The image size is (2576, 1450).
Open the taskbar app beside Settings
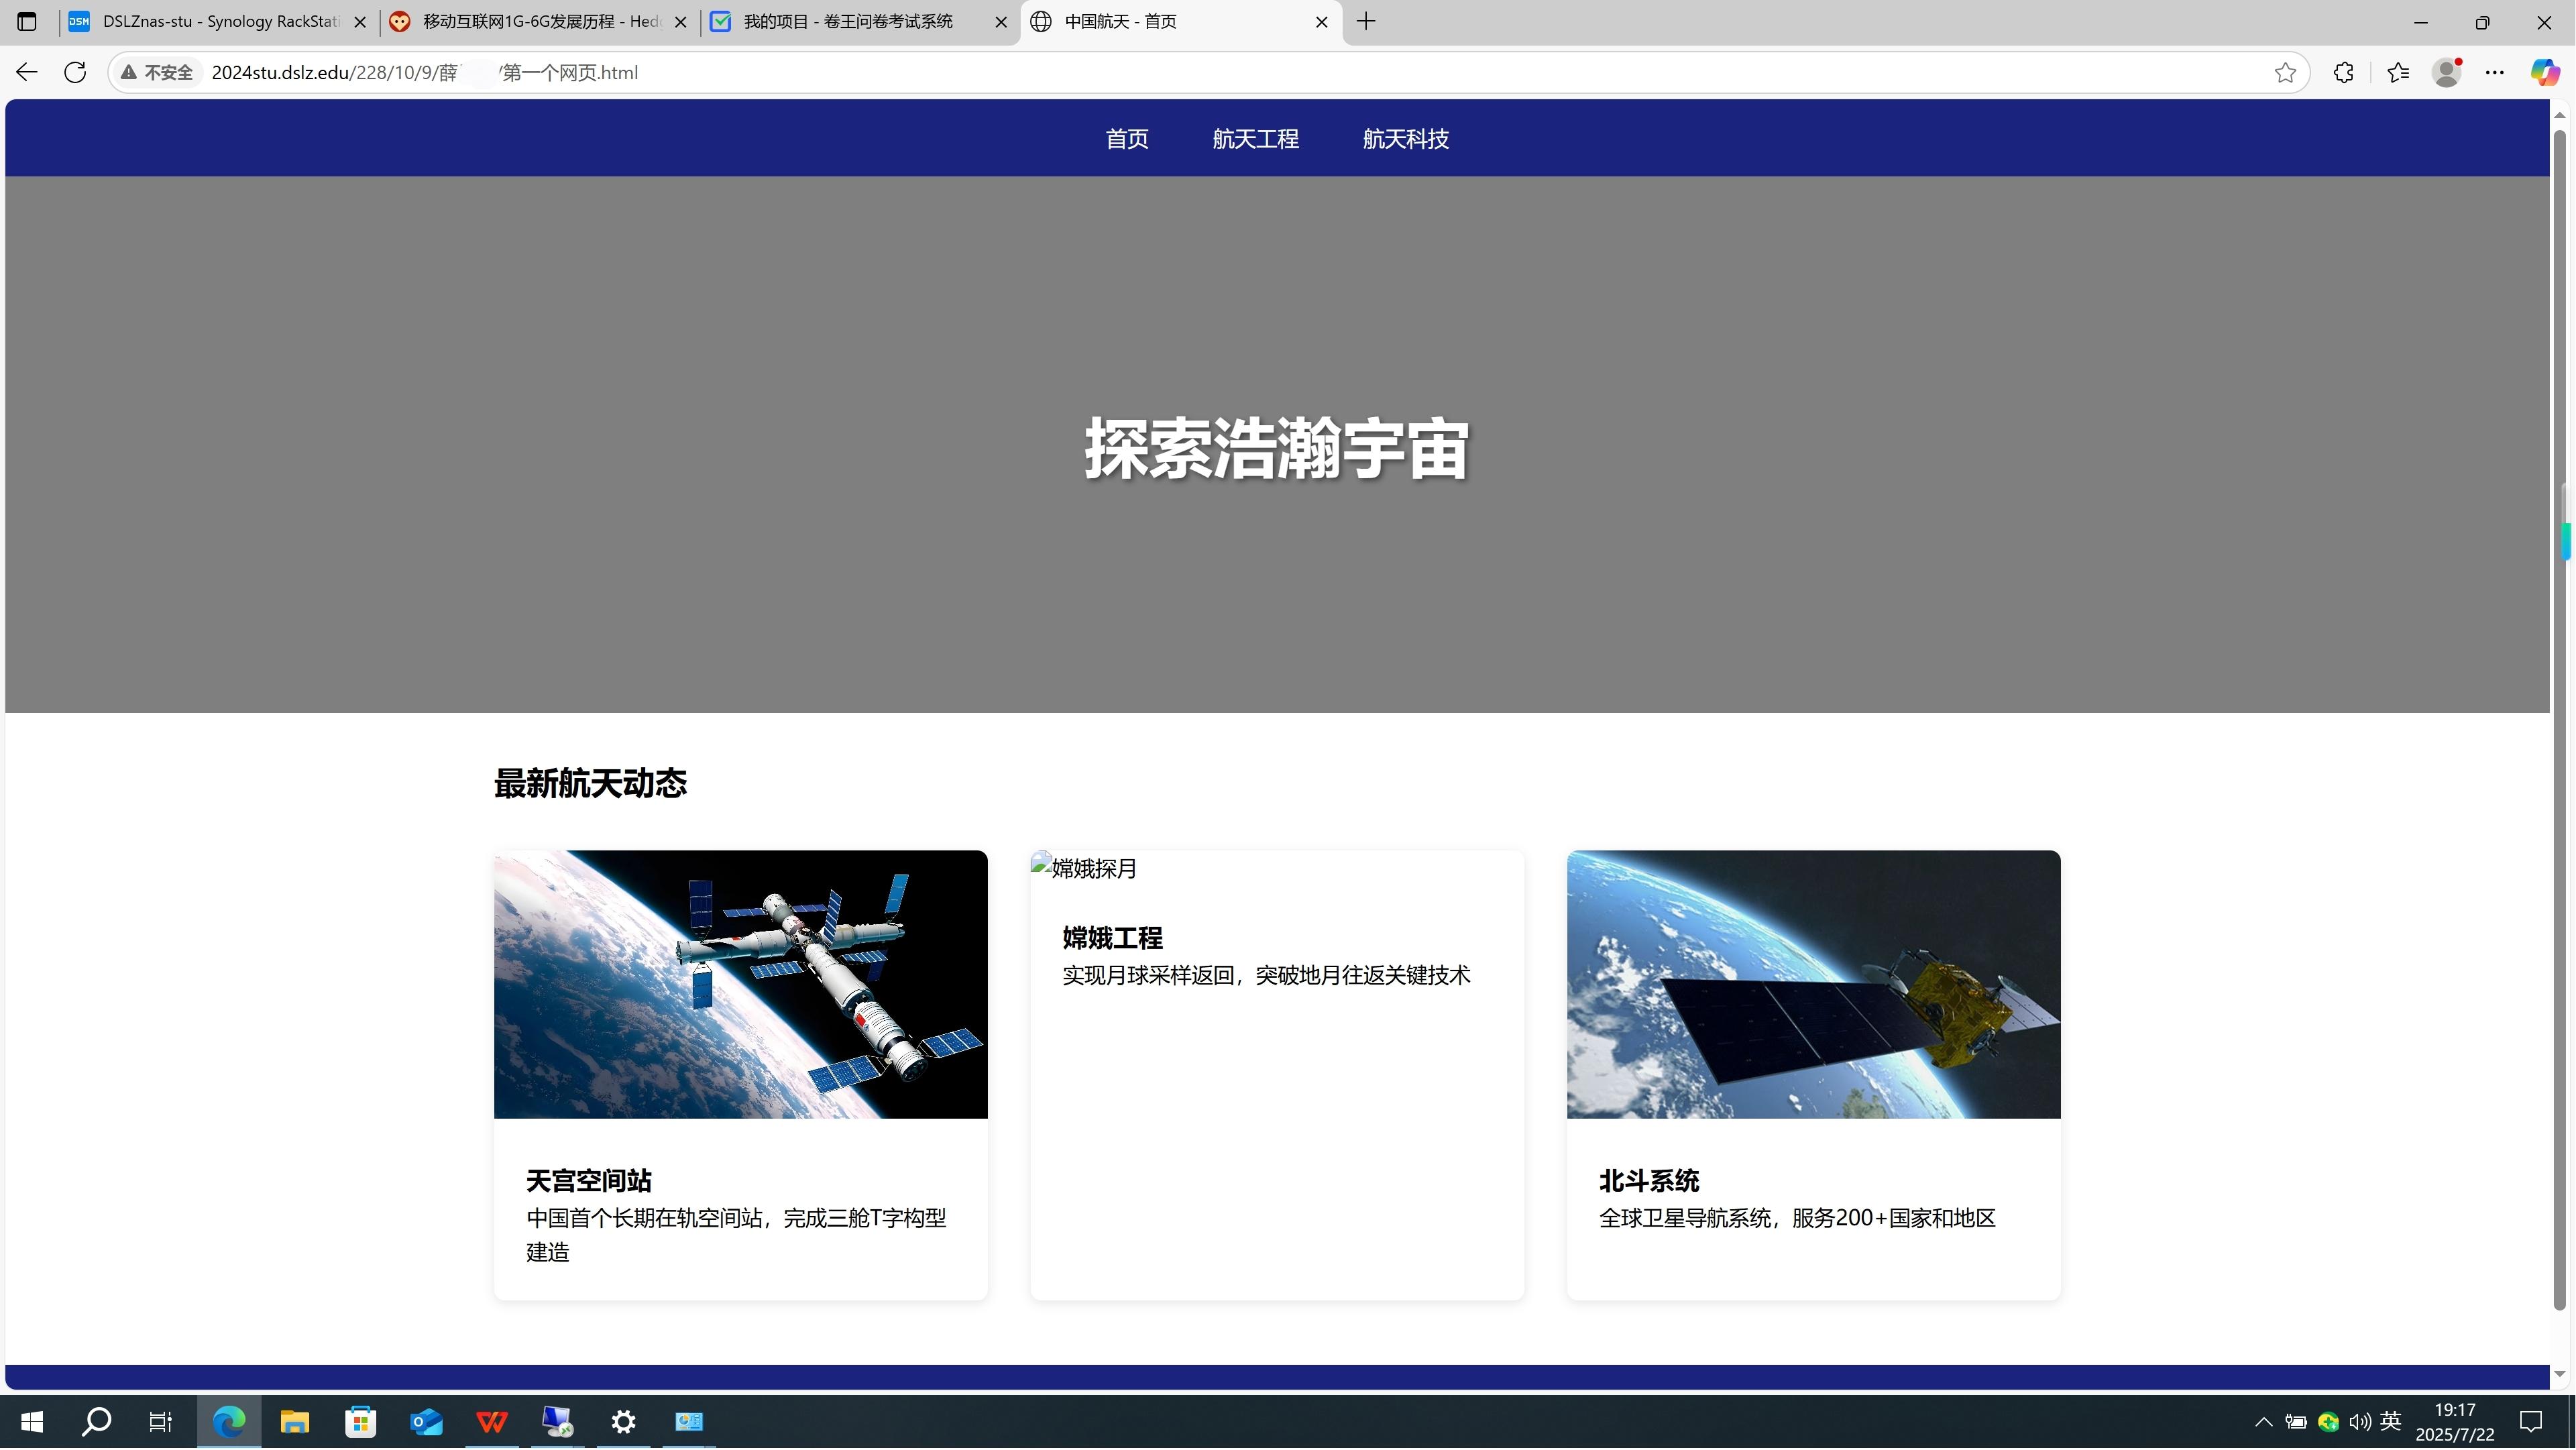(x=689, y=1422)
